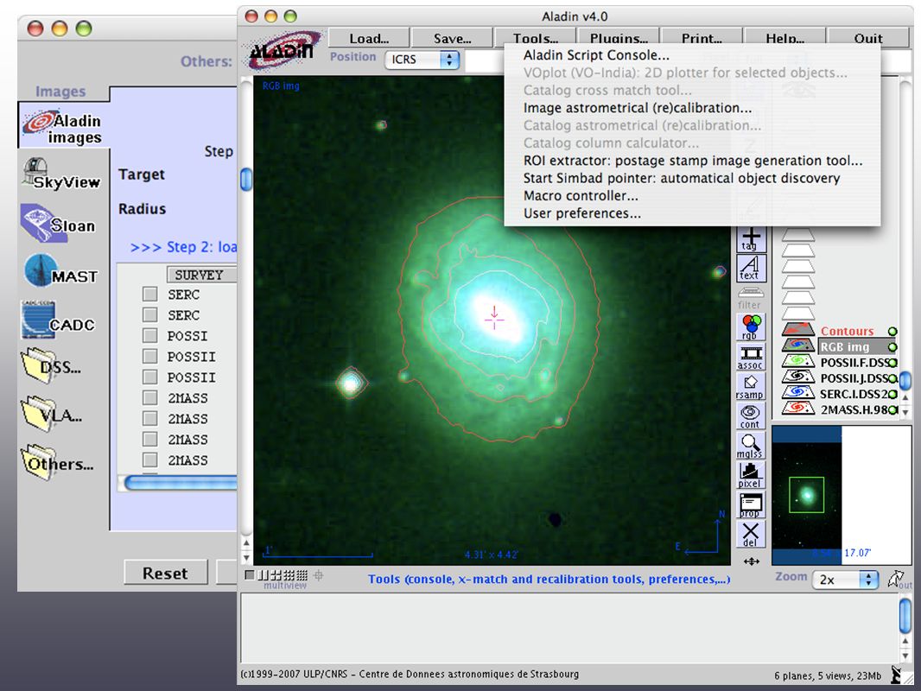Click the Aladin logo
This screenshot has width=921, height=691.
pos(283,50)
